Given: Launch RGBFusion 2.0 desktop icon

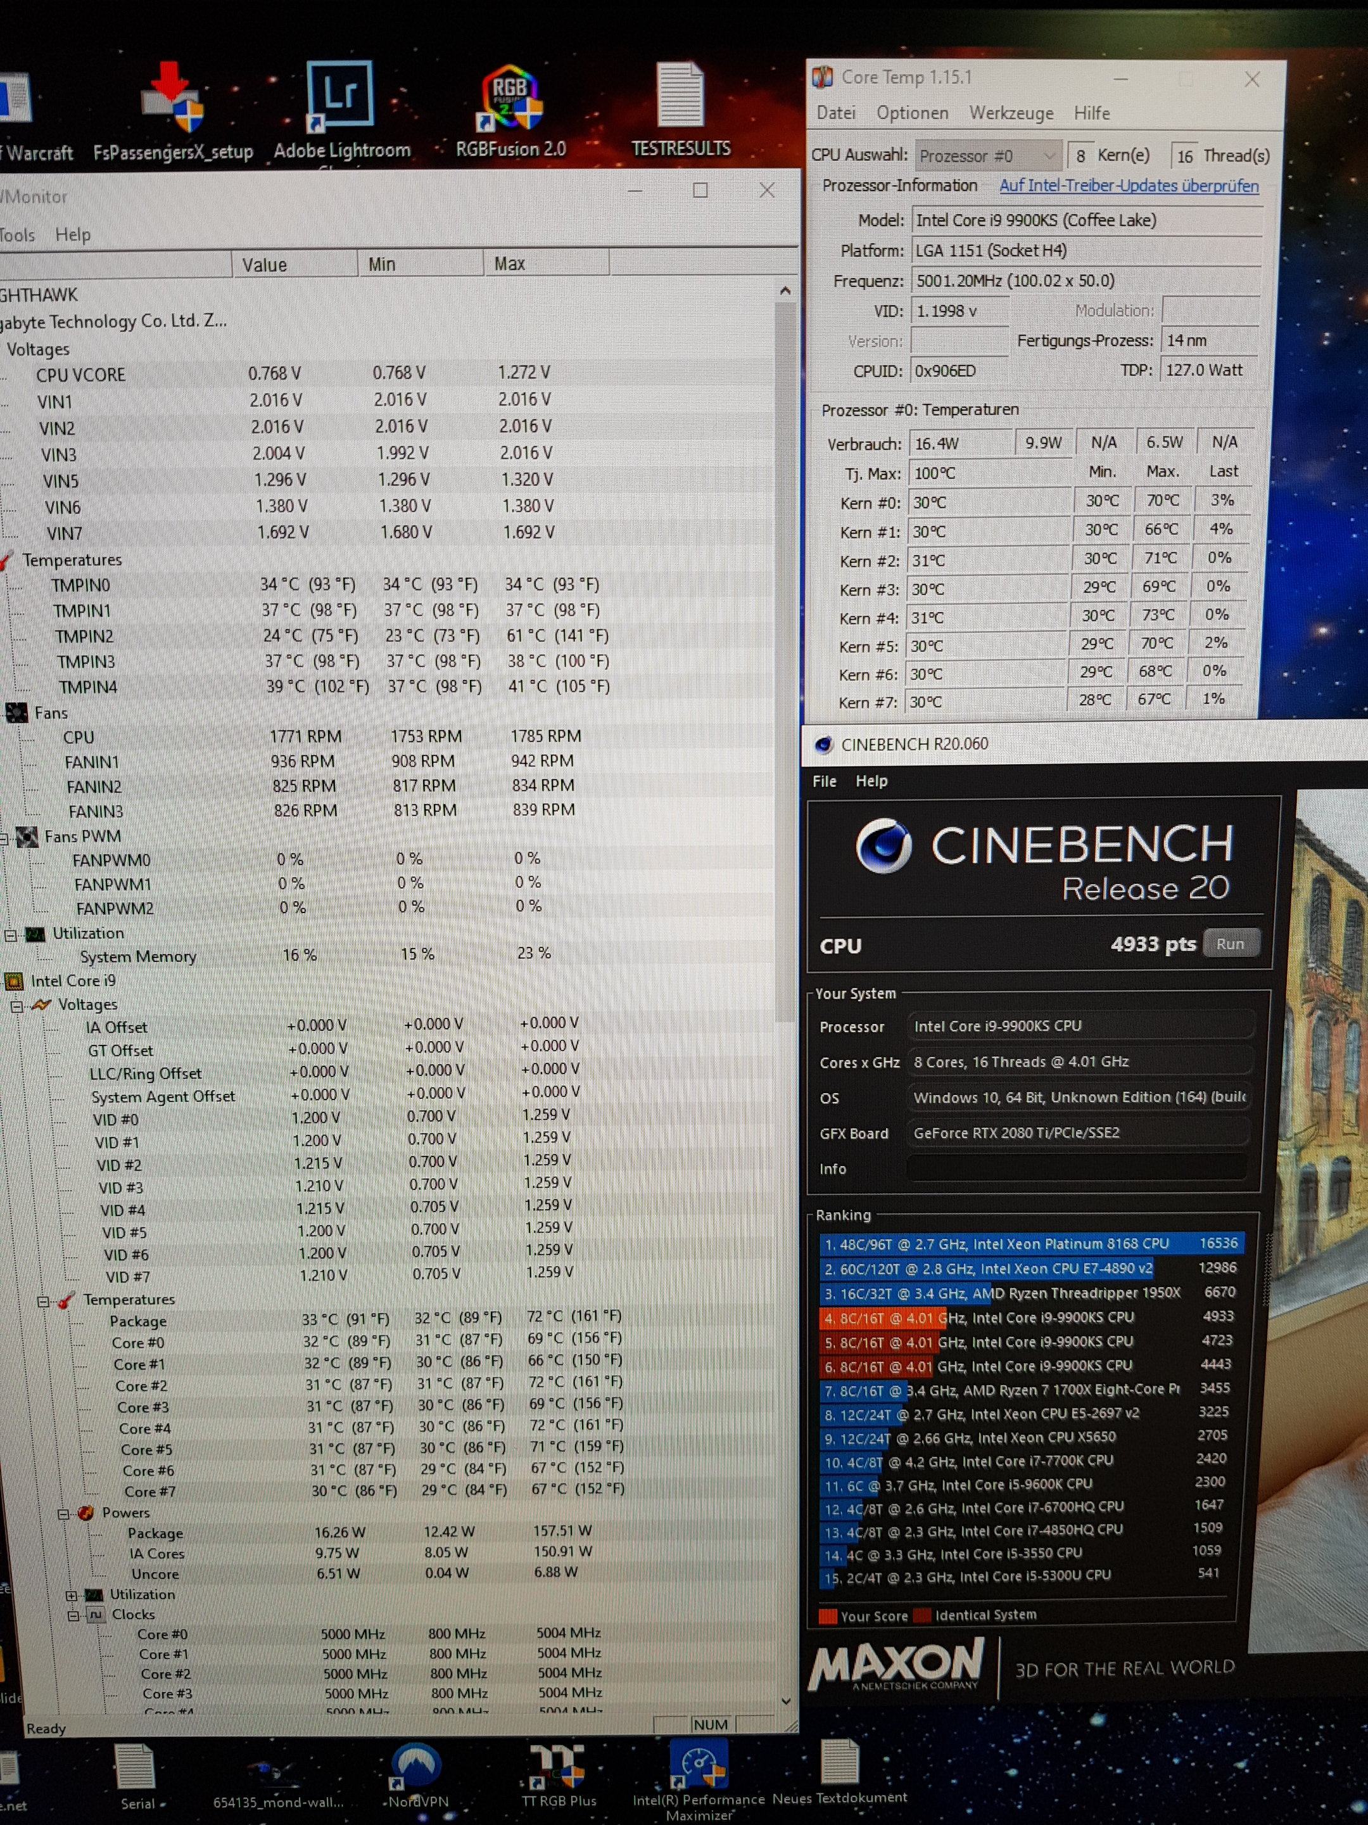Looking at the screenshot, I should [x=510, y=112].
